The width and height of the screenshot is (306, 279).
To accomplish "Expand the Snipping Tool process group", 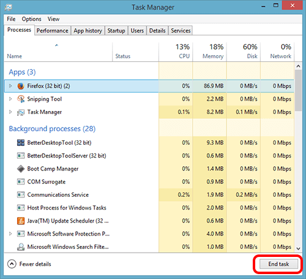I will click(10, 99).
